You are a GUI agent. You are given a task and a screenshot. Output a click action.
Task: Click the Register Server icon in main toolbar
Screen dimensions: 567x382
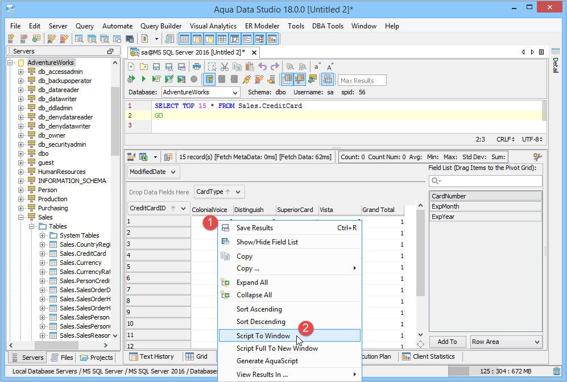(x=11, y=39)
